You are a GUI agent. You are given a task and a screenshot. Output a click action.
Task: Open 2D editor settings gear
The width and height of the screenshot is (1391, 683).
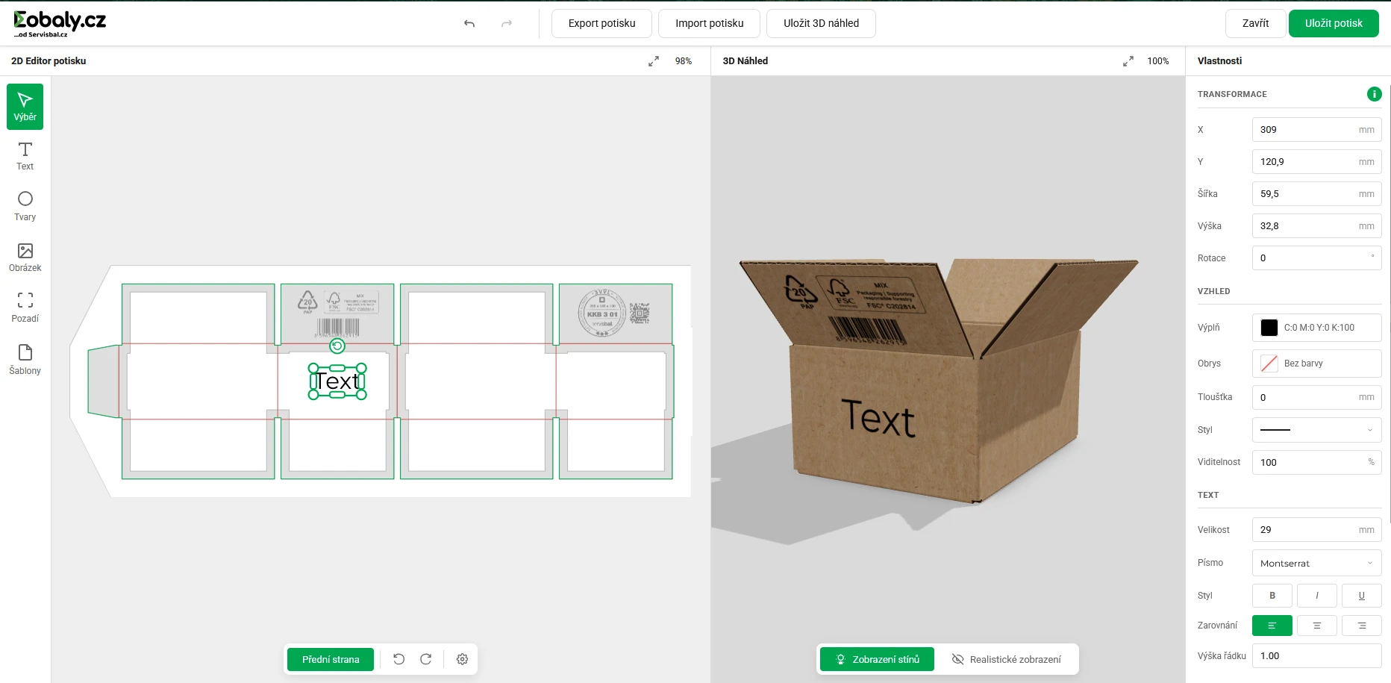[x=462, y=659]
